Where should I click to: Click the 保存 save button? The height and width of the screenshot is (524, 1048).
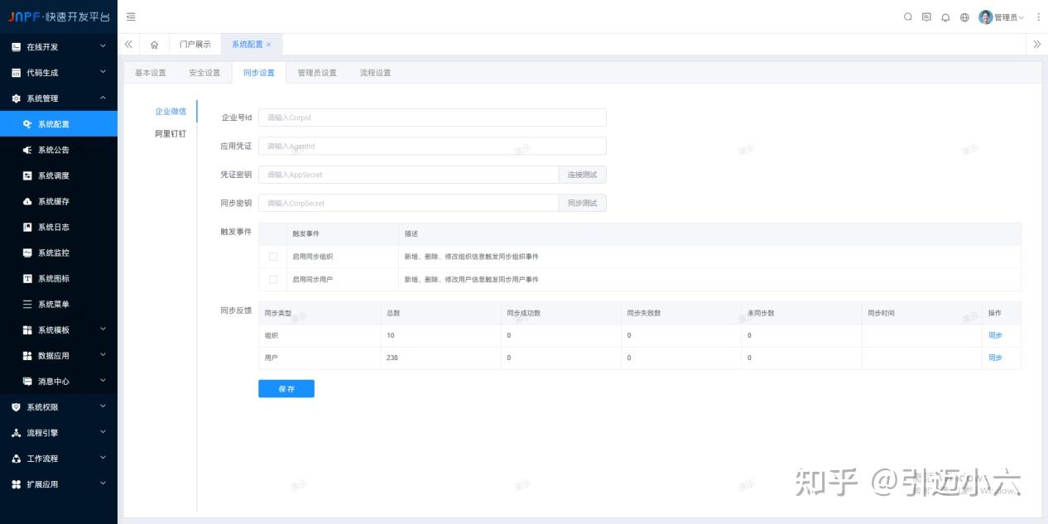pyautogui.click(x=286, y=388)
